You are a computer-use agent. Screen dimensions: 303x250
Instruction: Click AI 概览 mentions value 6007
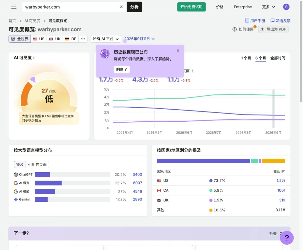coord(137,183)
